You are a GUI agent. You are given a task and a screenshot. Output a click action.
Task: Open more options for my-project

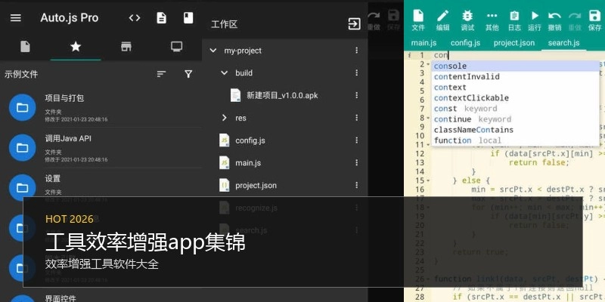click(356, 51)
